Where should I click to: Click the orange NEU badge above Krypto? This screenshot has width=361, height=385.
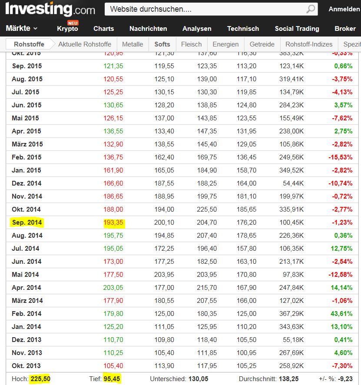pyautogui.click(x=73, y=23)
